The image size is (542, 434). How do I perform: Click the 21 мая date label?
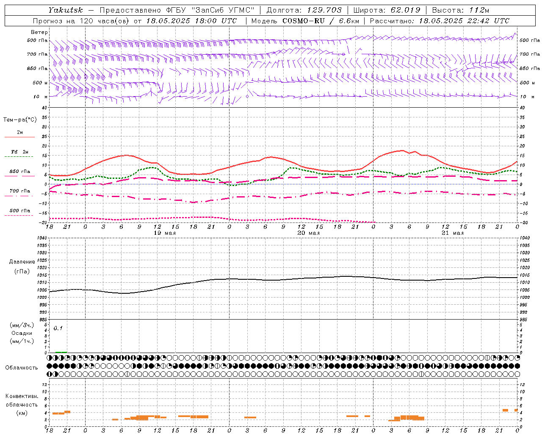pos(453,233)
